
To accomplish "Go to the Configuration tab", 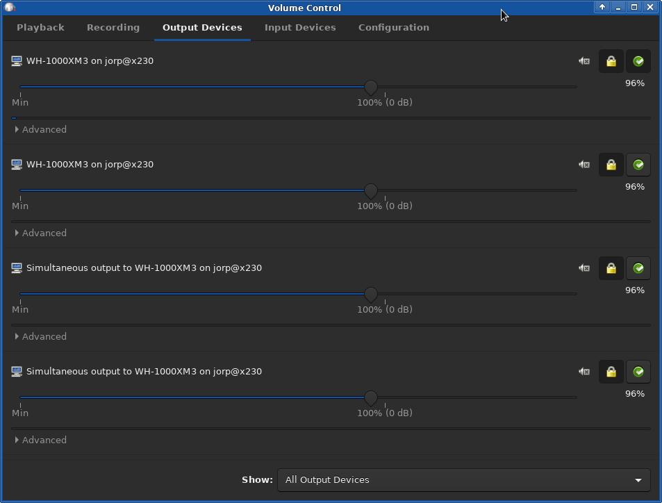I will point(393,28).
